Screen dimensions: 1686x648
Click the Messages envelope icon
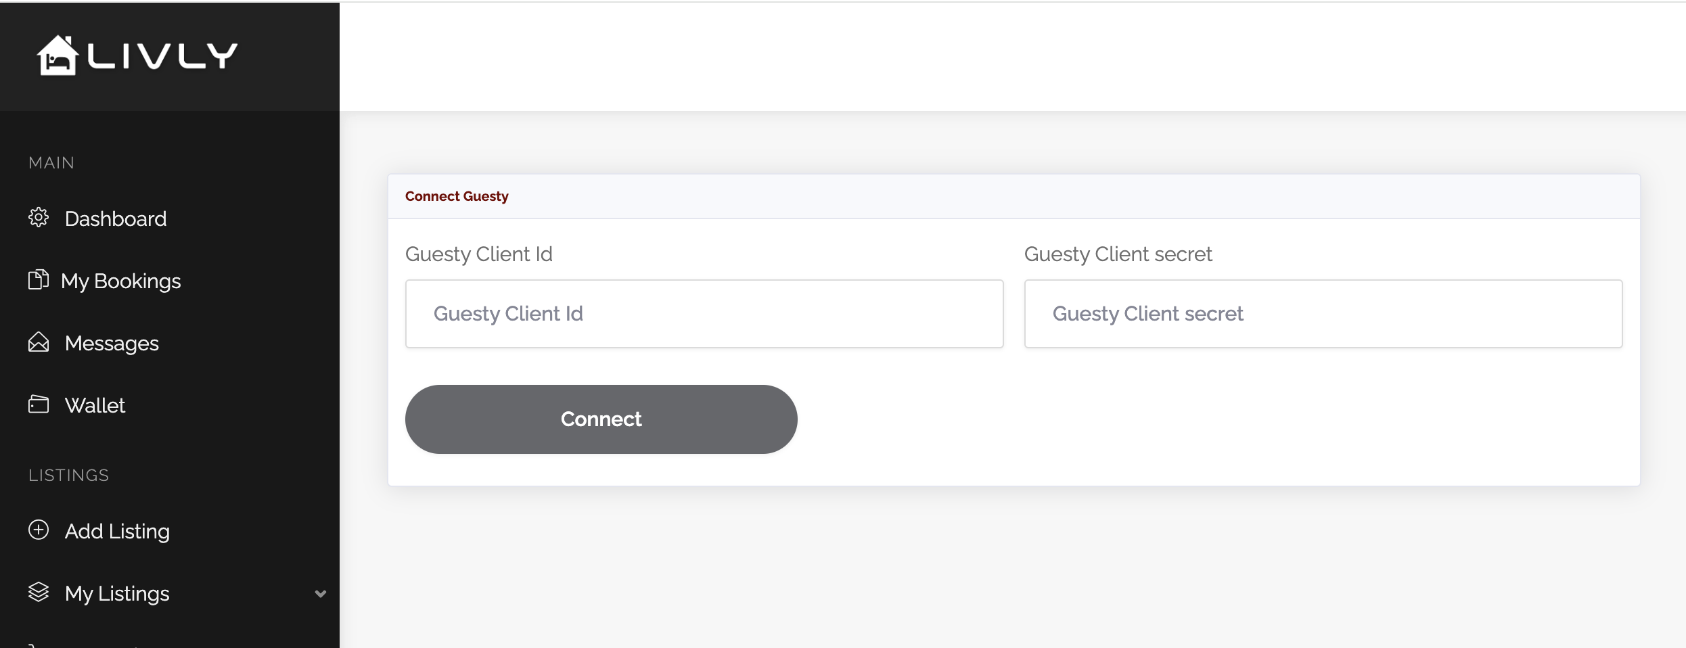[39, 342]
